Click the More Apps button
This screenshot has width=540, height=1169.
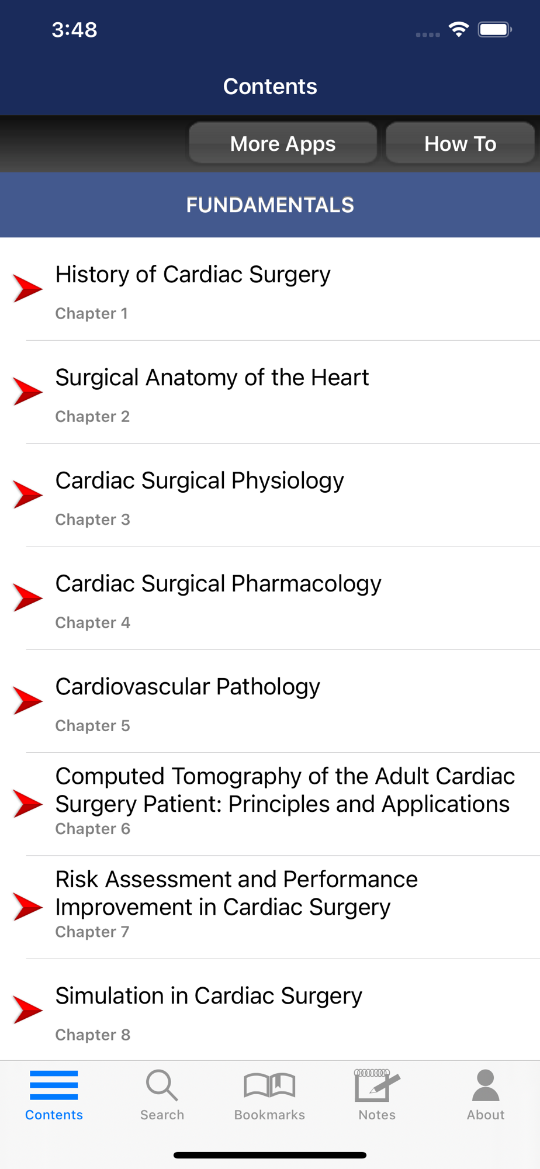[283, 143]
